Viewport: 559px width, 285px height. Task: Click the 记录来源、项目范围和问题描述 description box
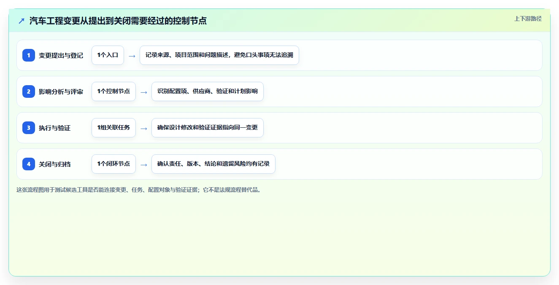point(219,55)
